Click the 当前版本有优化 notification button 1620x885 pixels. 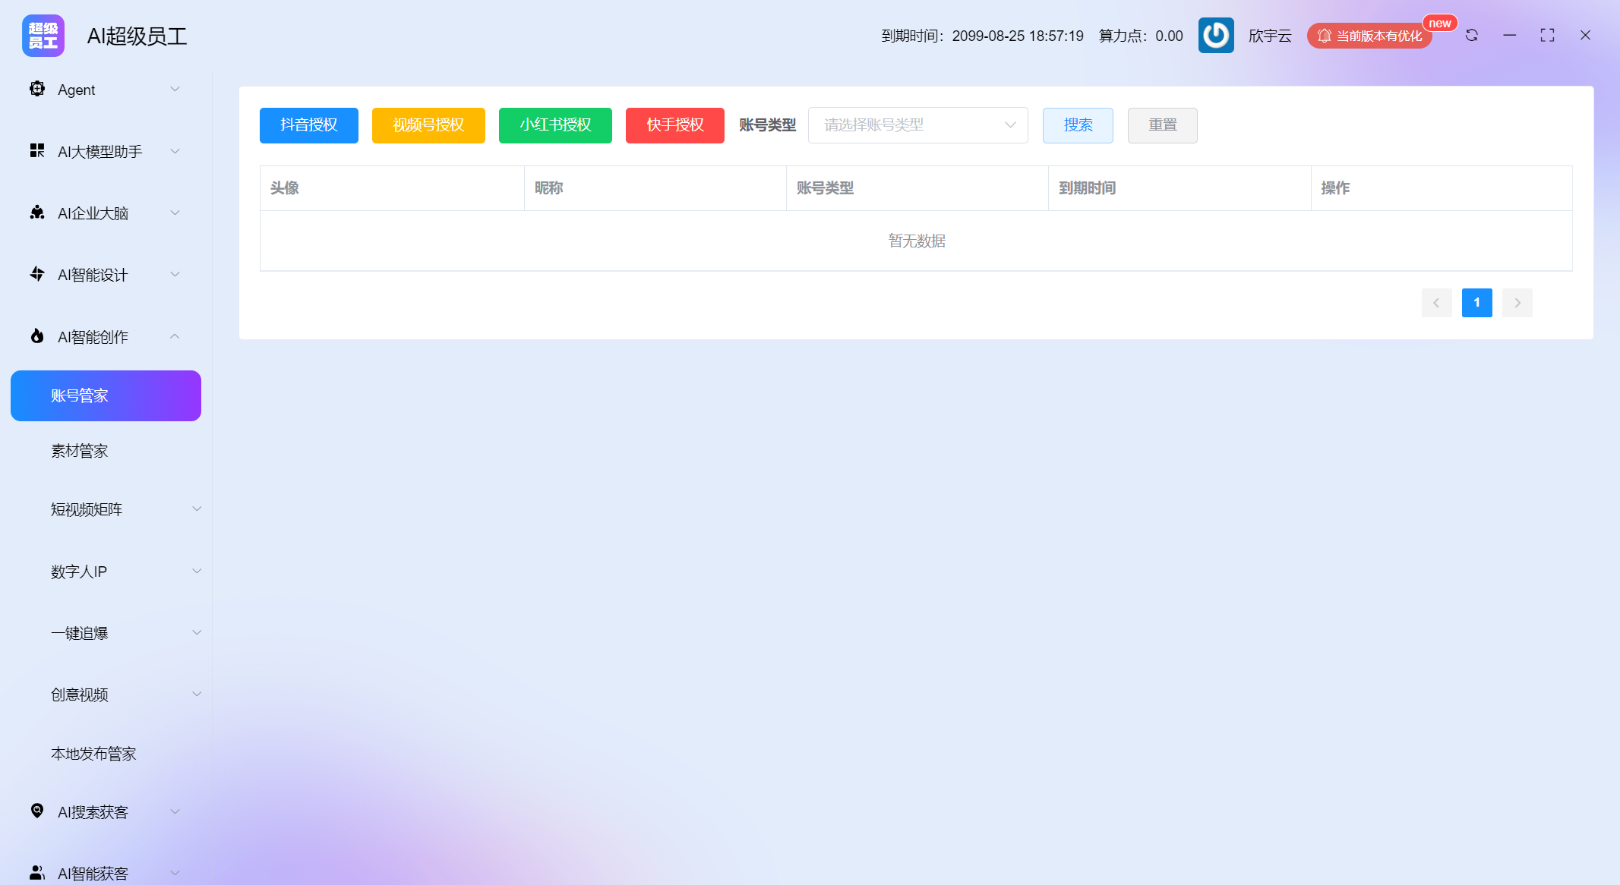[x=1370, y=36]
